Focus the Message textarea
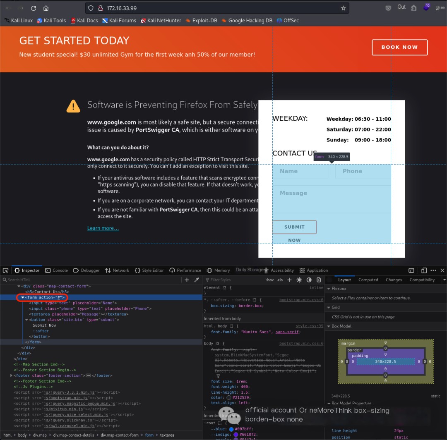Image resolution: width=447 pixels, height=440 pixels. pyautogui.click(x=332, y=199)
